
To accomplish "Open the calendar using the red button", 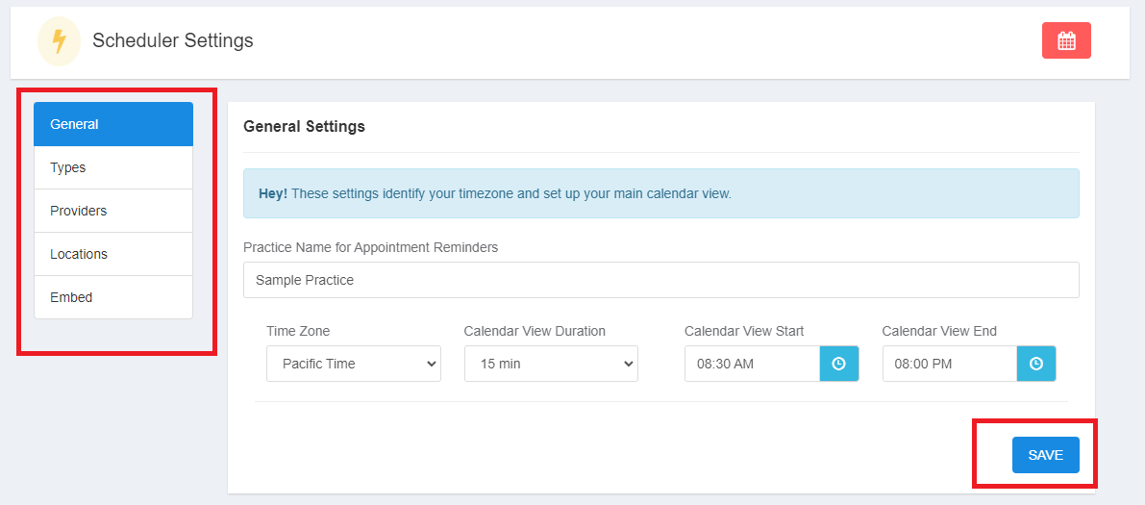I will [x=1066, y=40].
